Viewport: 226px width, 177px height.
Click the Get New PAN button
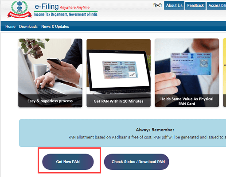coord(68,162)
